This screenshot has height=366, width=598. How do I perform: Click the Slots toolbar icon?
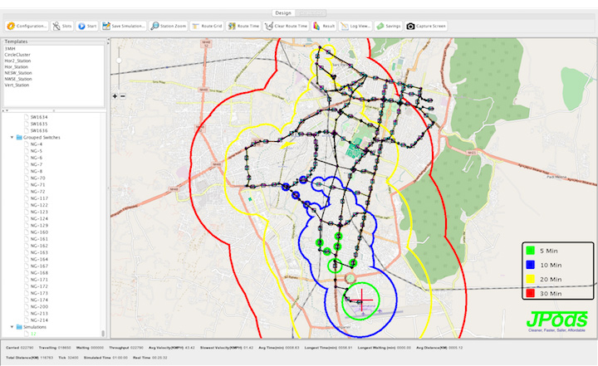coord(63,26)
